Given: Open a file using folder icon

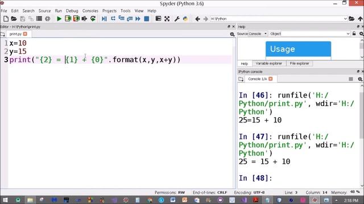Looking at the screenshot, I should (x=14, y=19).
